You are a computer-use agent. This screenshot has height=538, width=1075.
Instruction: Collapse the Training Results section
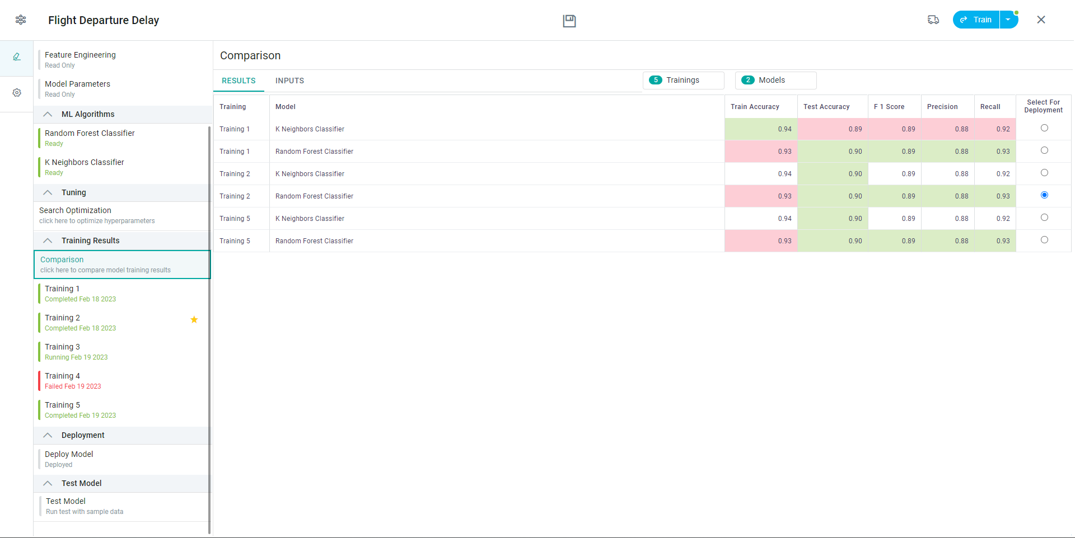48,240
